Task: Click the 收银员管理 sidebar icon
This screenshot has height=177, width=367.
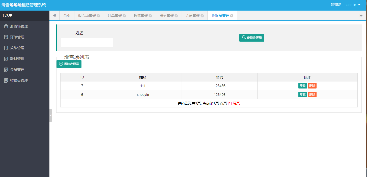Action: [6, 80]
